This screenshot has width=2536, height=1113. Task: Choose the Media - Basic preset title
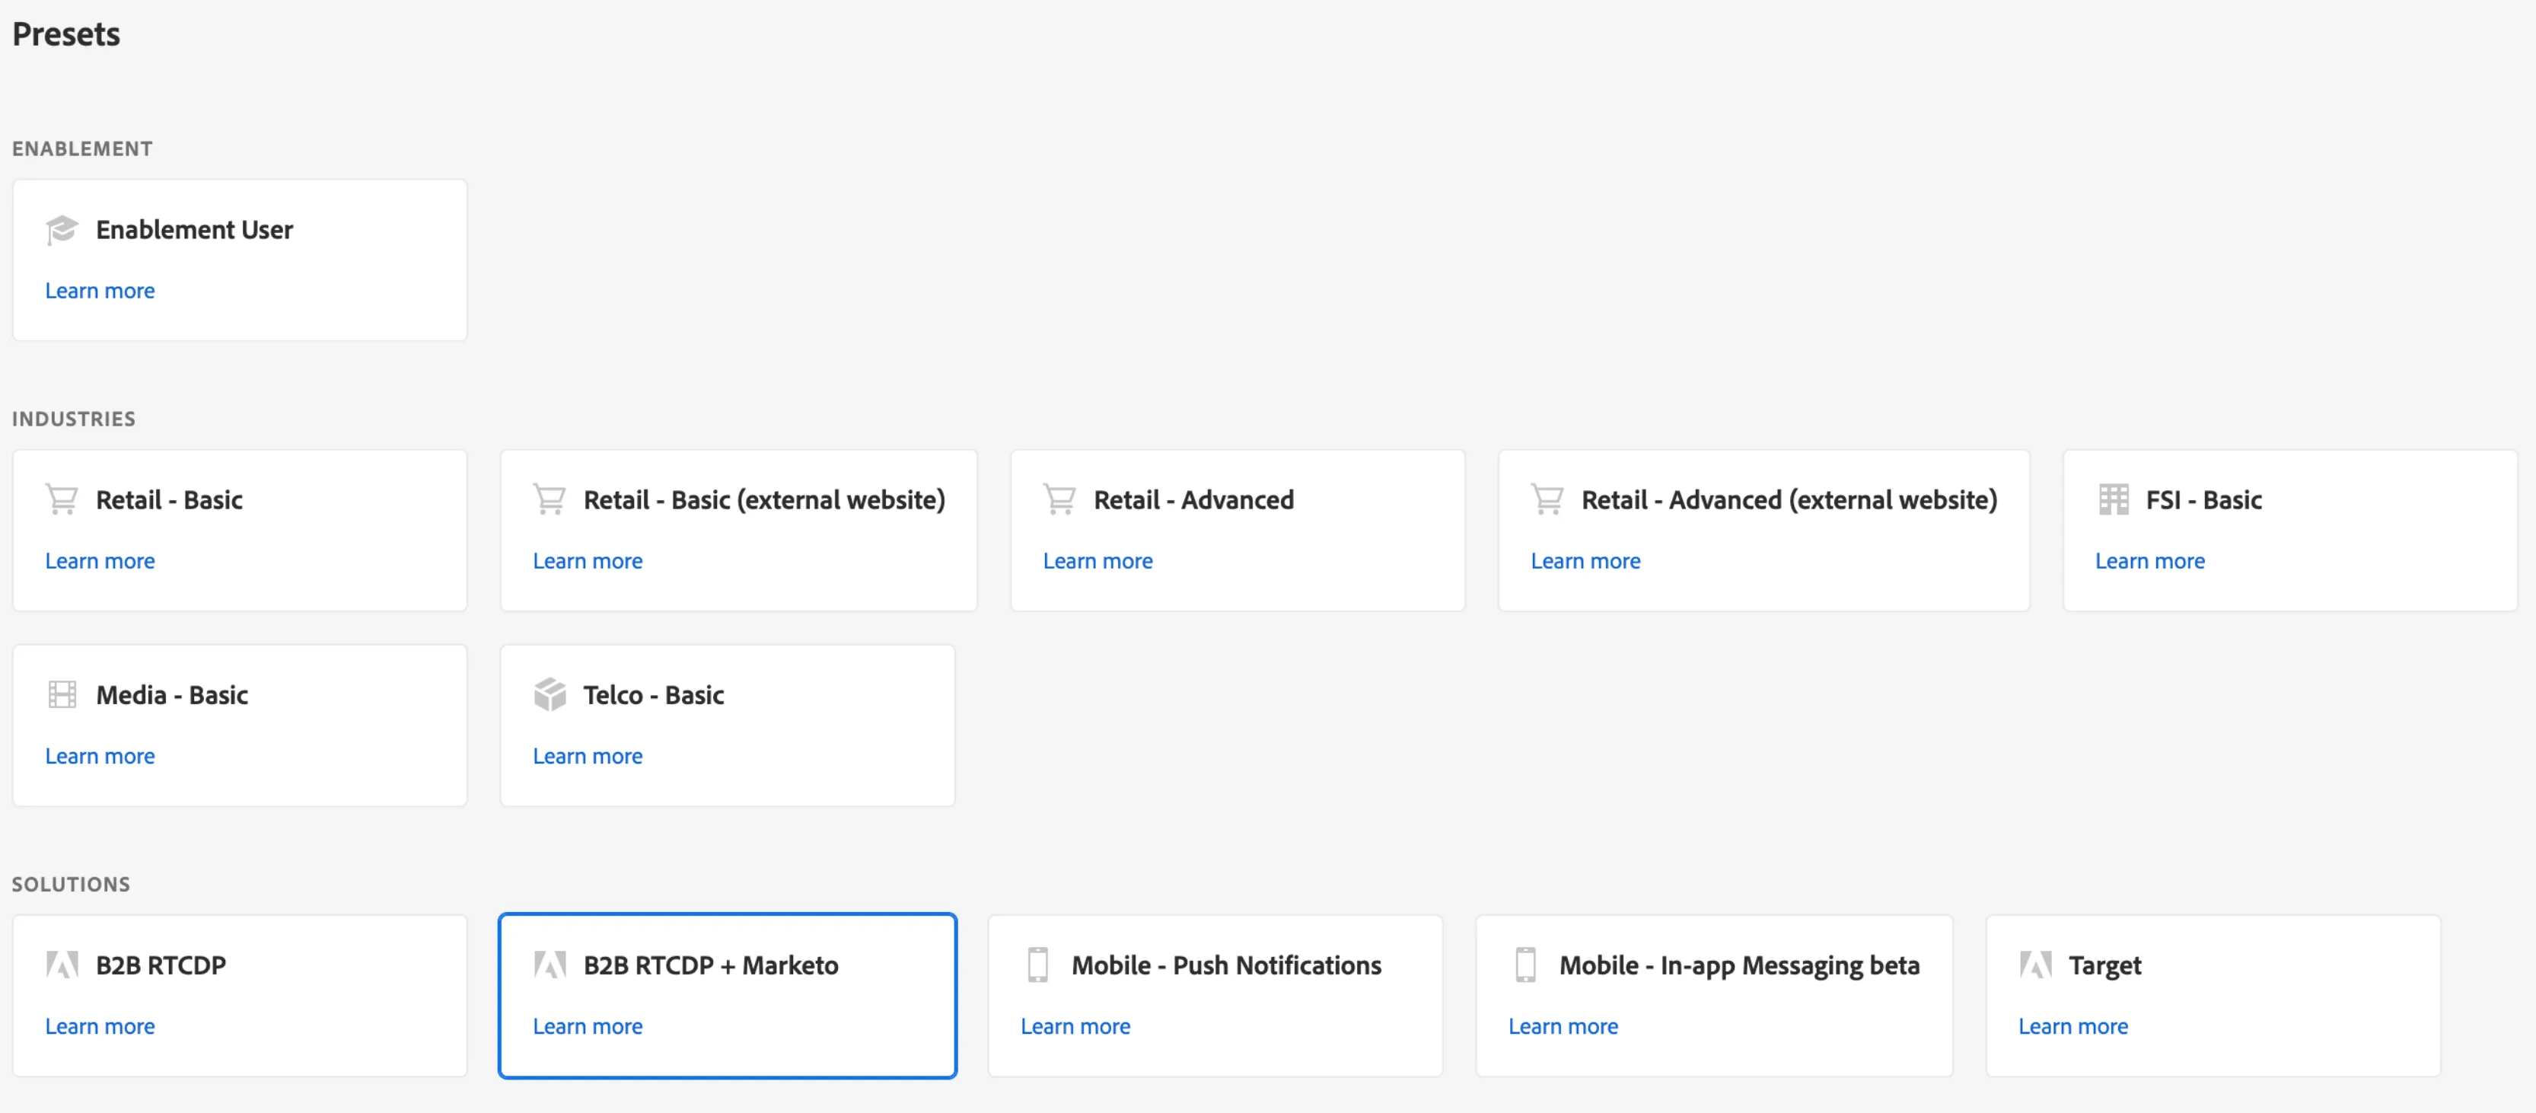pyautogui.click(x=171, y=694)
